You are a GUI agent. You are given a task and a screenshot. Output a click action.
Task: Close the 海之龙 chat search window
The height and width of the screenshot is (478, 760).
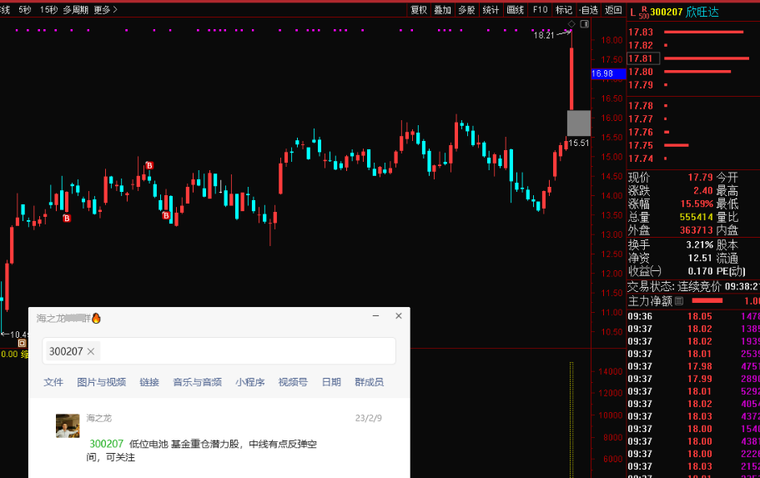point(399,316)
